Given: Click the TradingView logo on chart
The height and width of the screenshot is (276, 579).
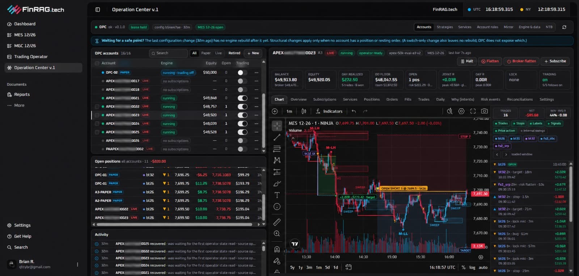Looking at the screenshot, I should pyautogui.click(x=295, y=244).
